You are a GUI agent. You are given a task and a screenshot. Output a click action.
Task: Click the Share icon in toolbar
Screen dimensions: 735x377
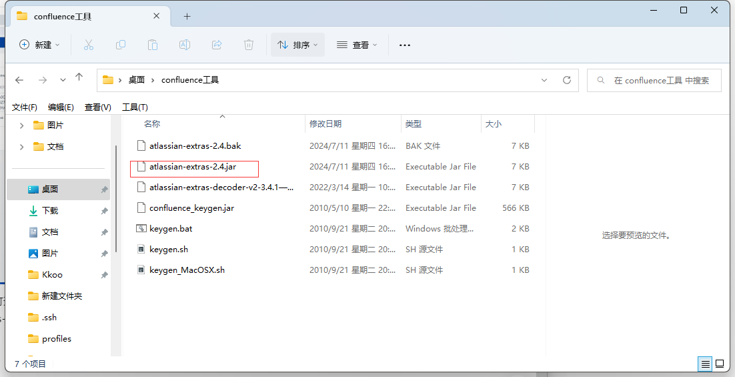point(217,45)
